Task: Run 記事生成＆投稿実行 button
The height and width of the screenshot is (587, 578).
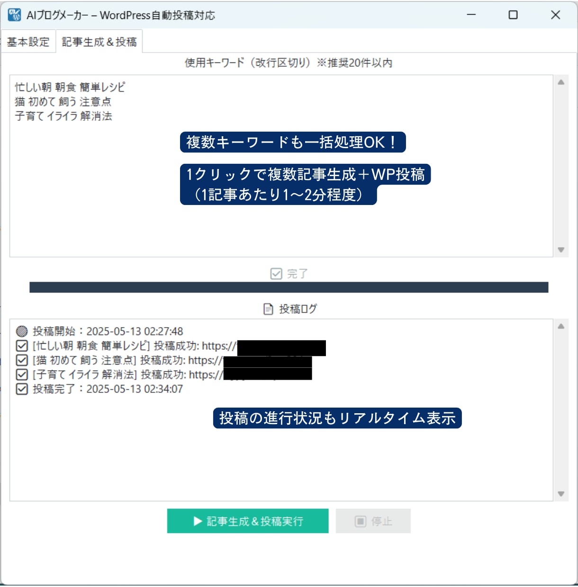Action: [248, 521]
